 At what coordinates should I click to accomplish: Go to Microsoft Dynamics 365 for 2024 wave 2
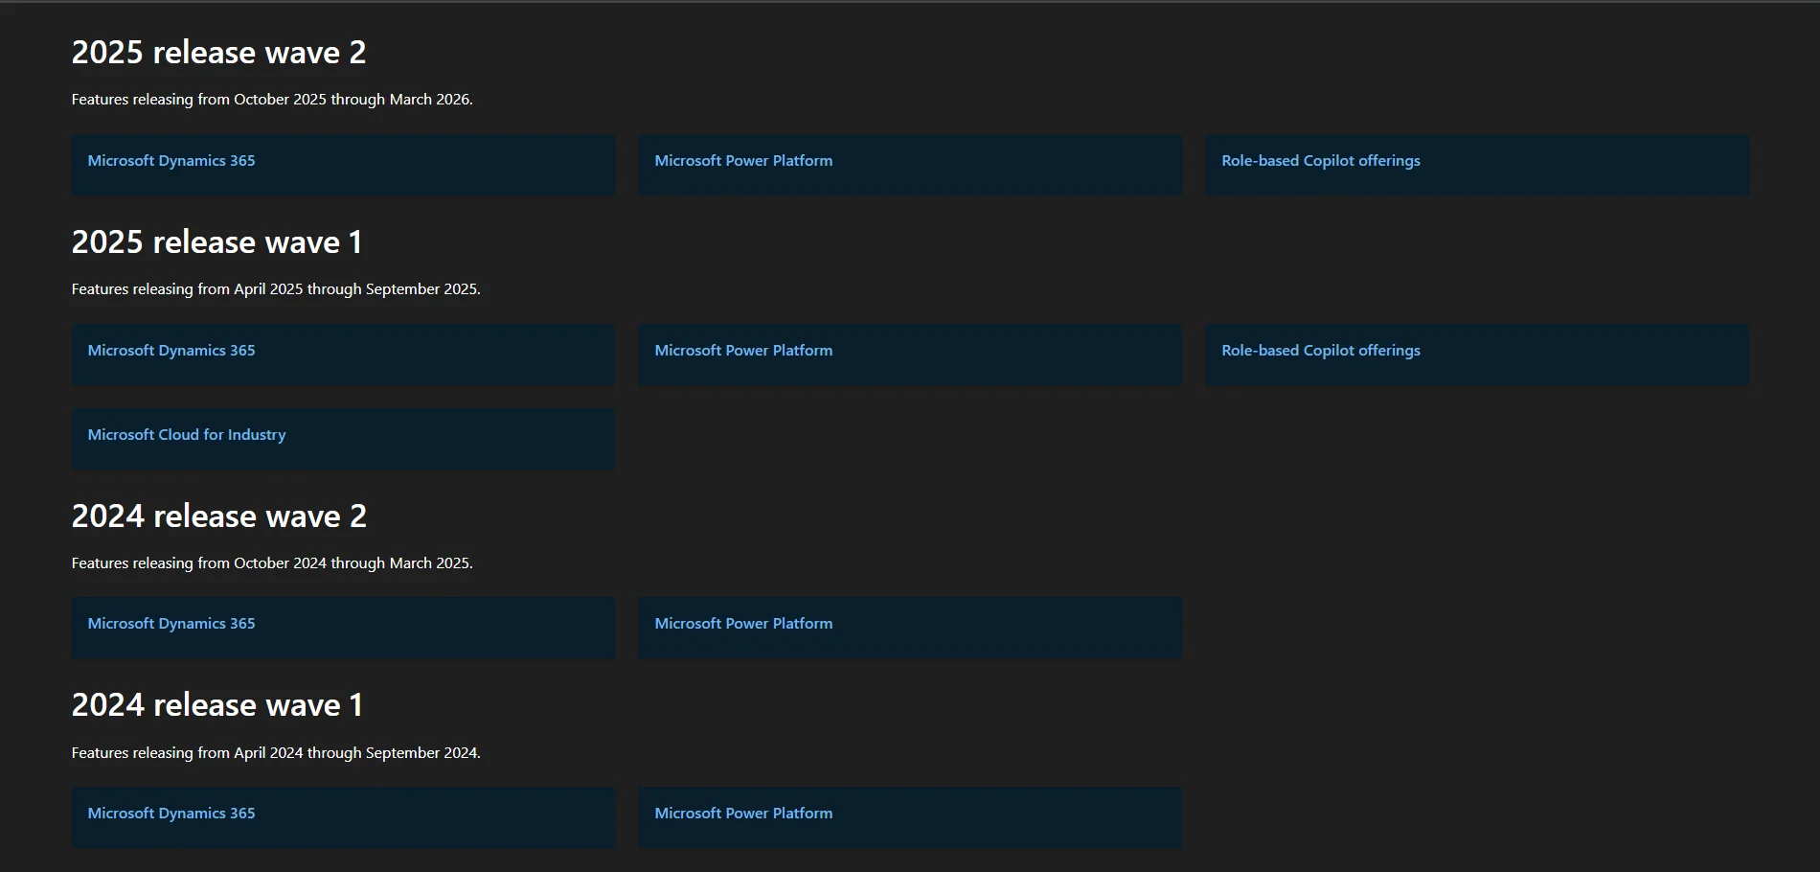[171, 624]
